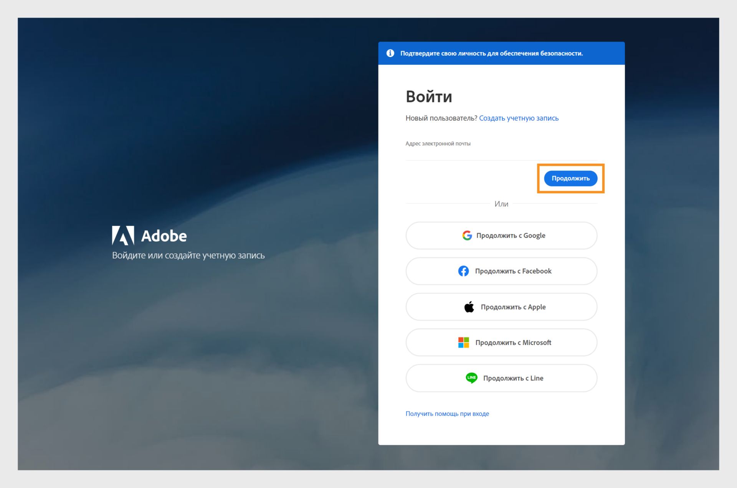Viewport: 737px width, 488px height.
Task: Click the Apple logo icon
Action: point(469,307)
